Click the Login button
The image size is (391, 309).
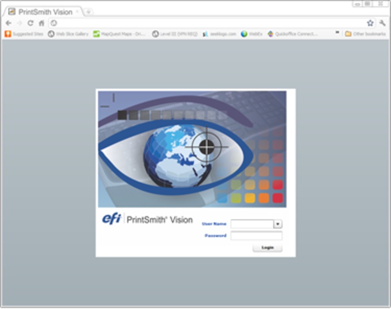268,247
